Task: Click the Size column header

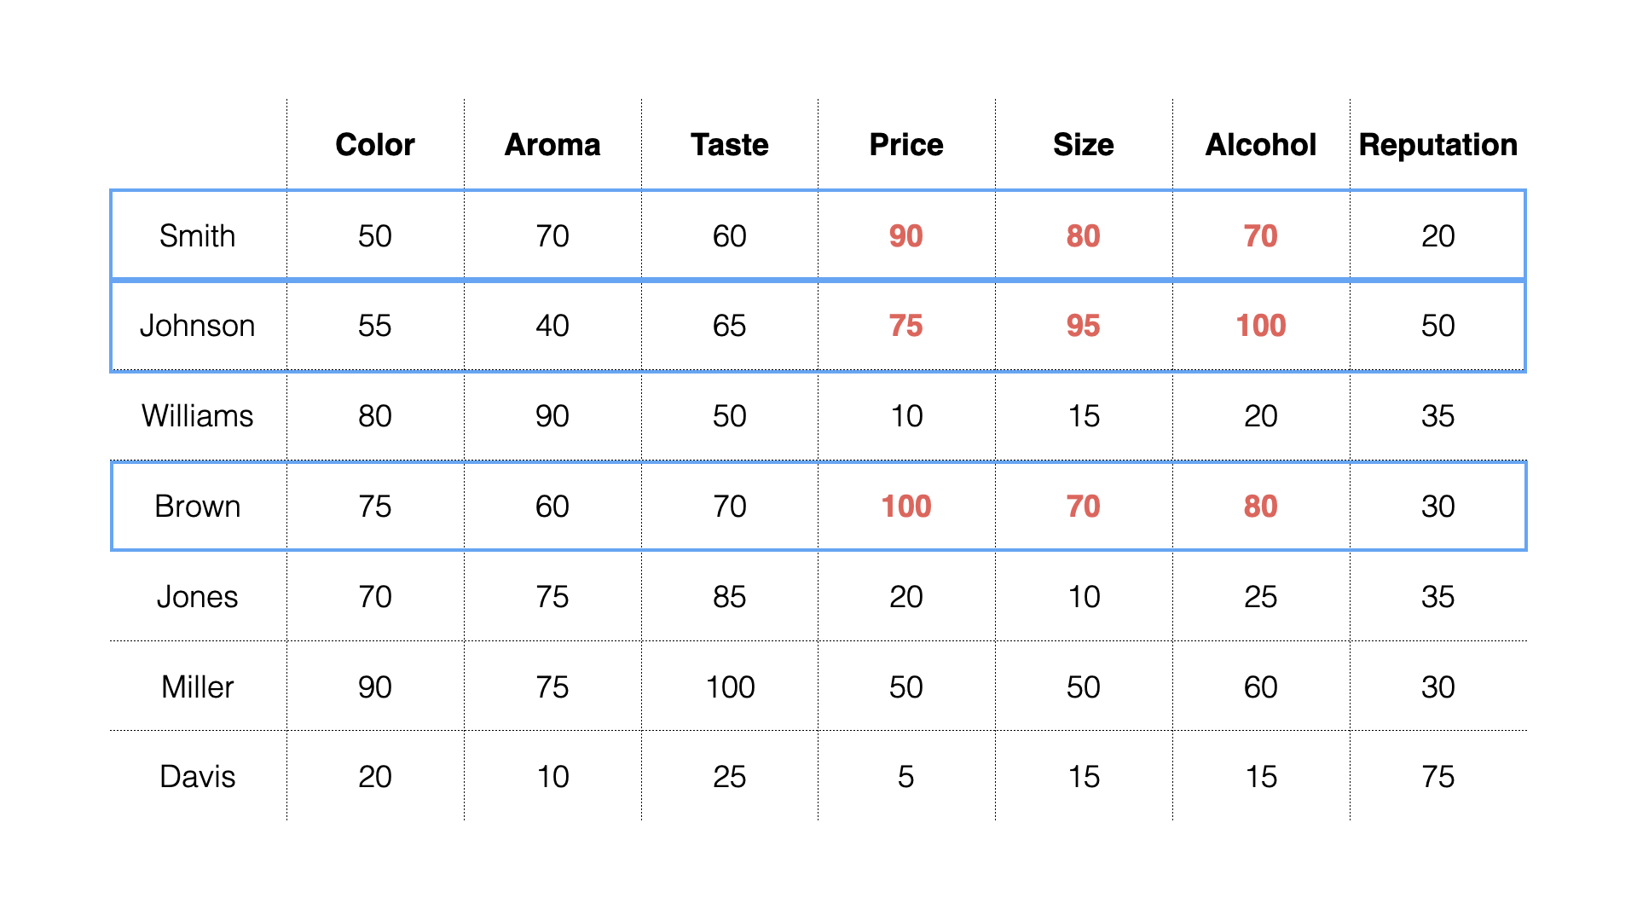Action: pyautogui.click(x=1084, y=145)
